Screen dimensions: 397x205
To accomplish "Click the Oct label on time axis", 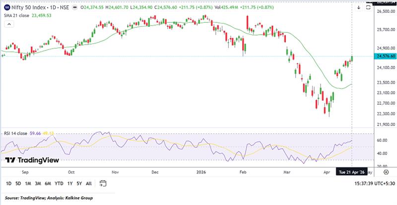I will pyautogui.click(x=71, y=172).
